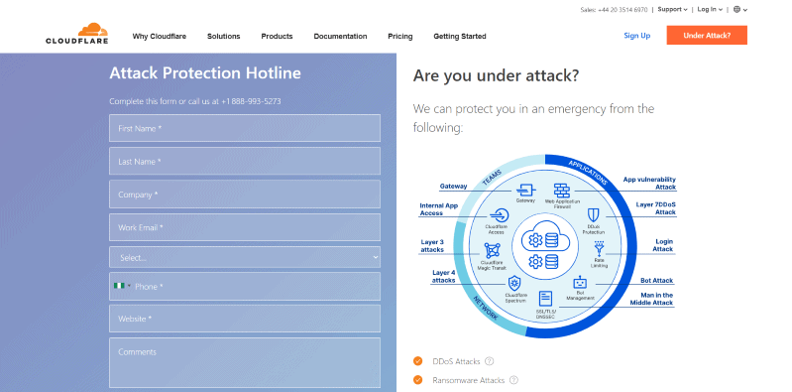
Task: Open the Documentation menu item
Action: pyautogui.click(x=340, y=37)
